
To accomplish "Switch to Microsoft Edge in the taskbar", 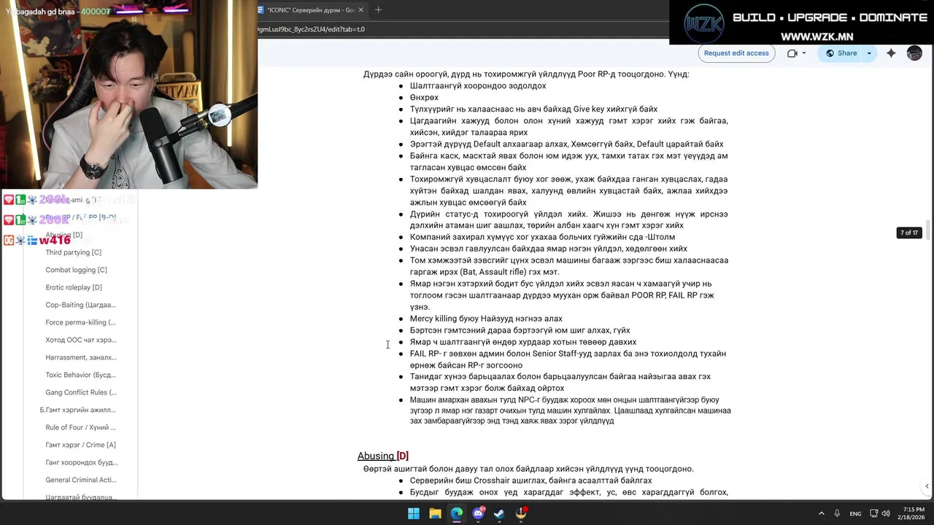I will click(x=457, y=513).
